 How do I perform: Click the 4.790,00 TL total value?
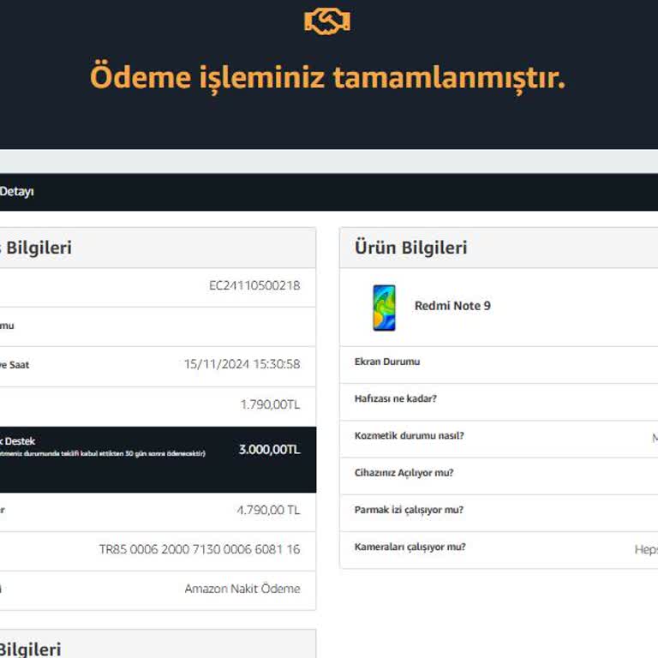click(268, 511)
